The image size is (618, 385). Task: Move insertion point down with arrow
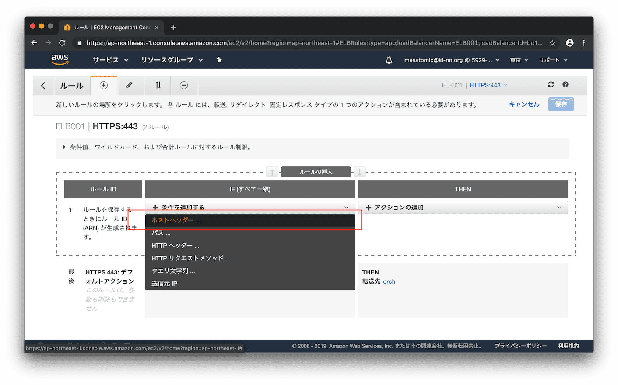pos(360,172)
